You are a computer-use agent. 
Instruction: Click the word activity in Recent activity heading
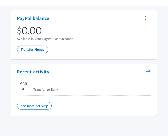(41, 72)
